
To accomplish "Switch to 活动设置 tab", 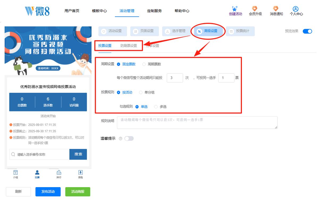I will click(113, 31).
